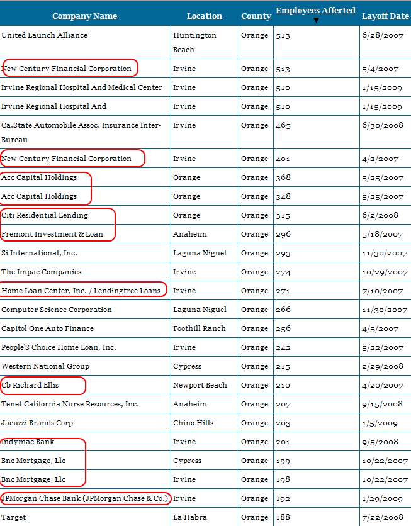Click layoff date 10/29/2007

point(385,272)
